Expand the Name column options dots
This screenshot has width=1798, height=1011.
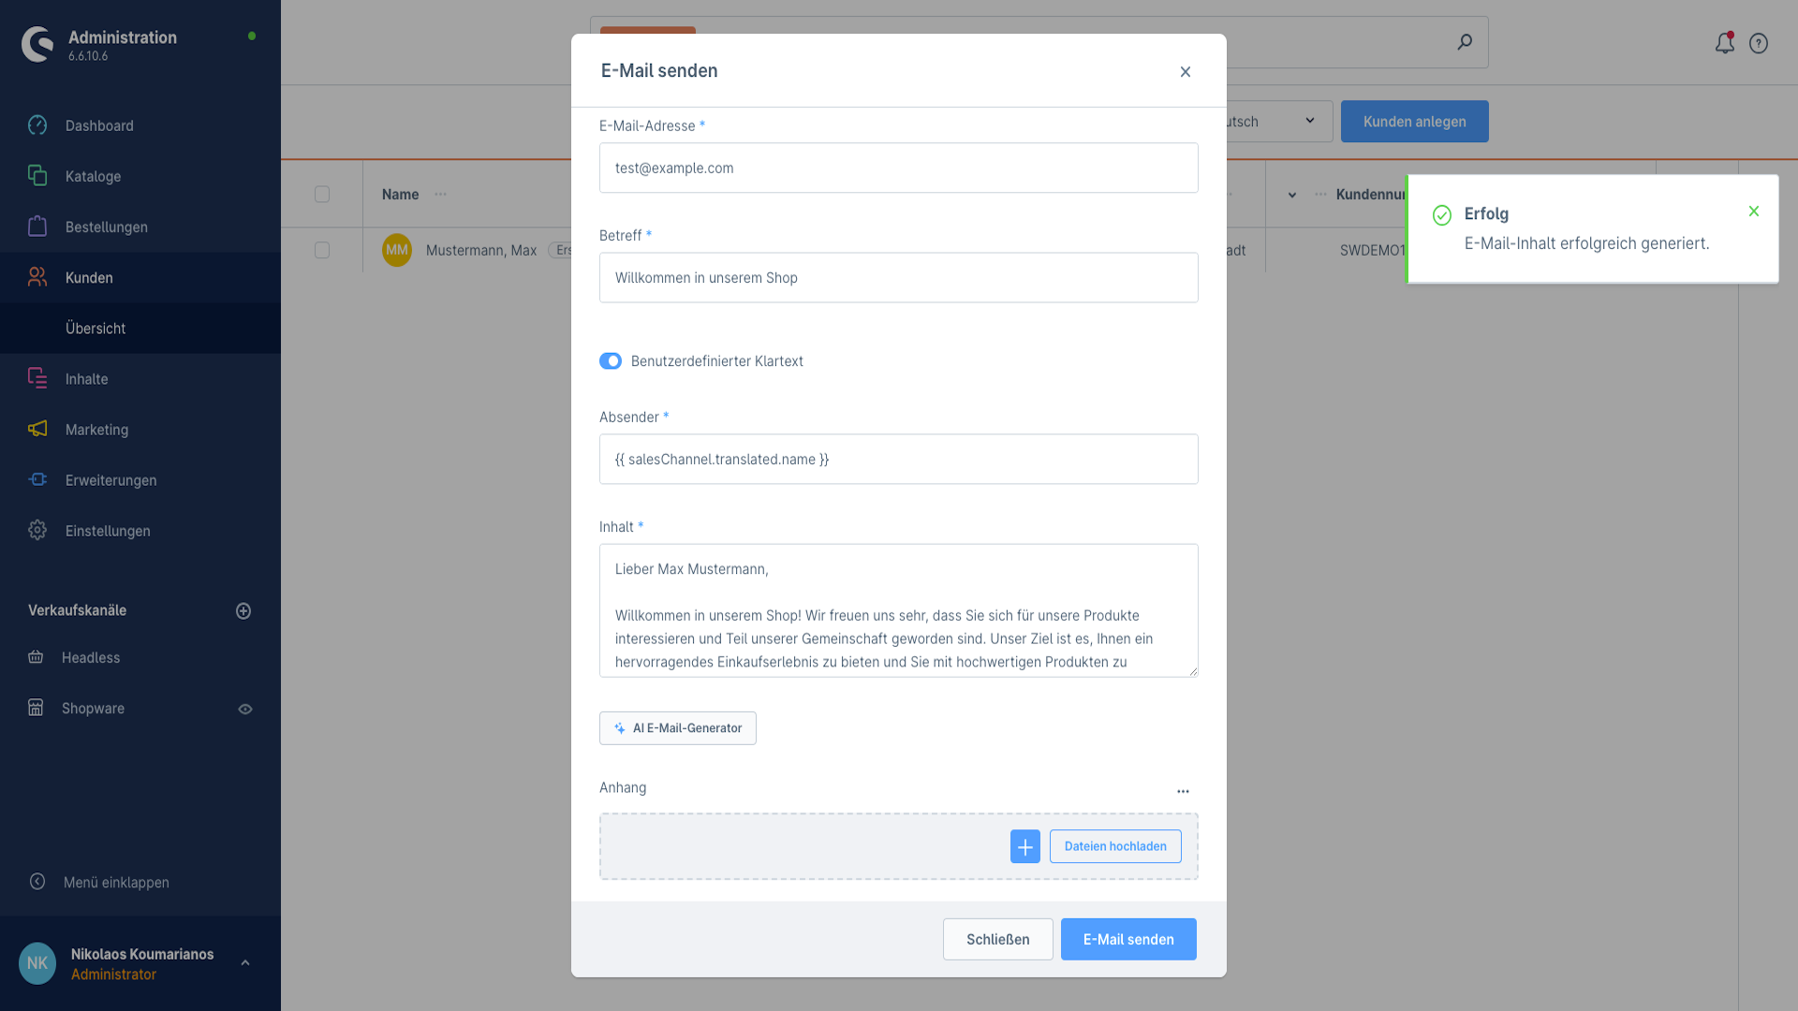[x=441, y=194]
